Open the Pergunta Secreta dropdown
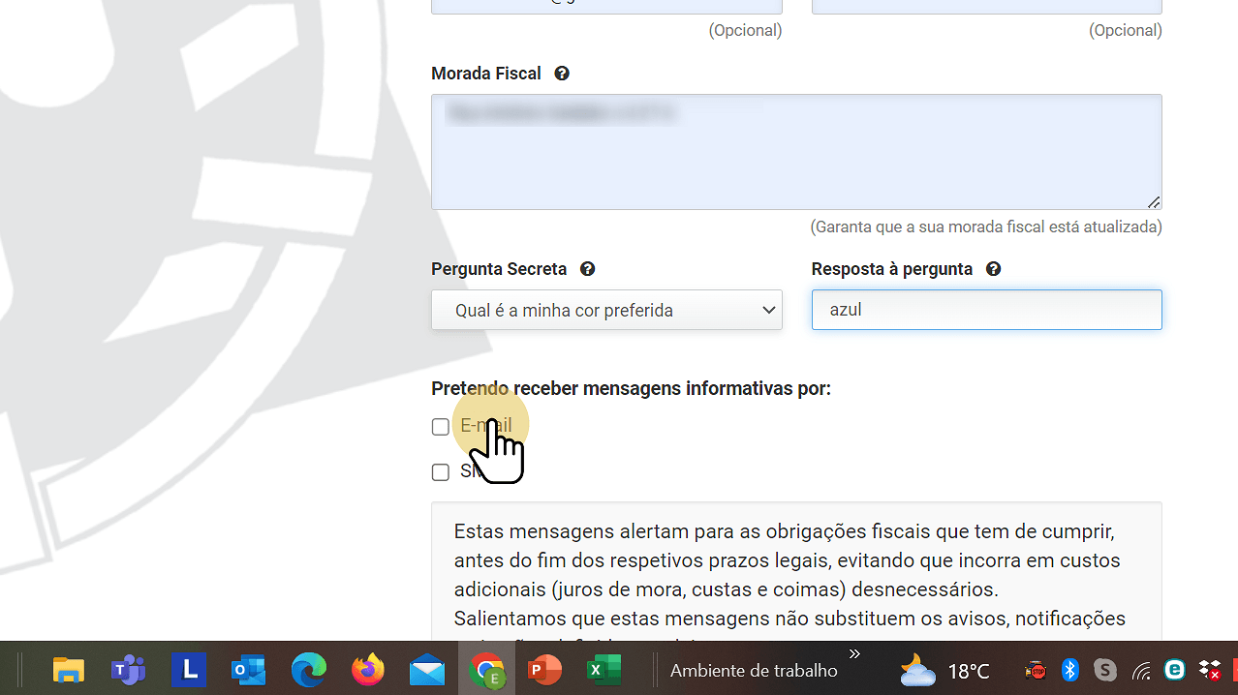Screen dimensions: 1238x695 click(606, 311)
